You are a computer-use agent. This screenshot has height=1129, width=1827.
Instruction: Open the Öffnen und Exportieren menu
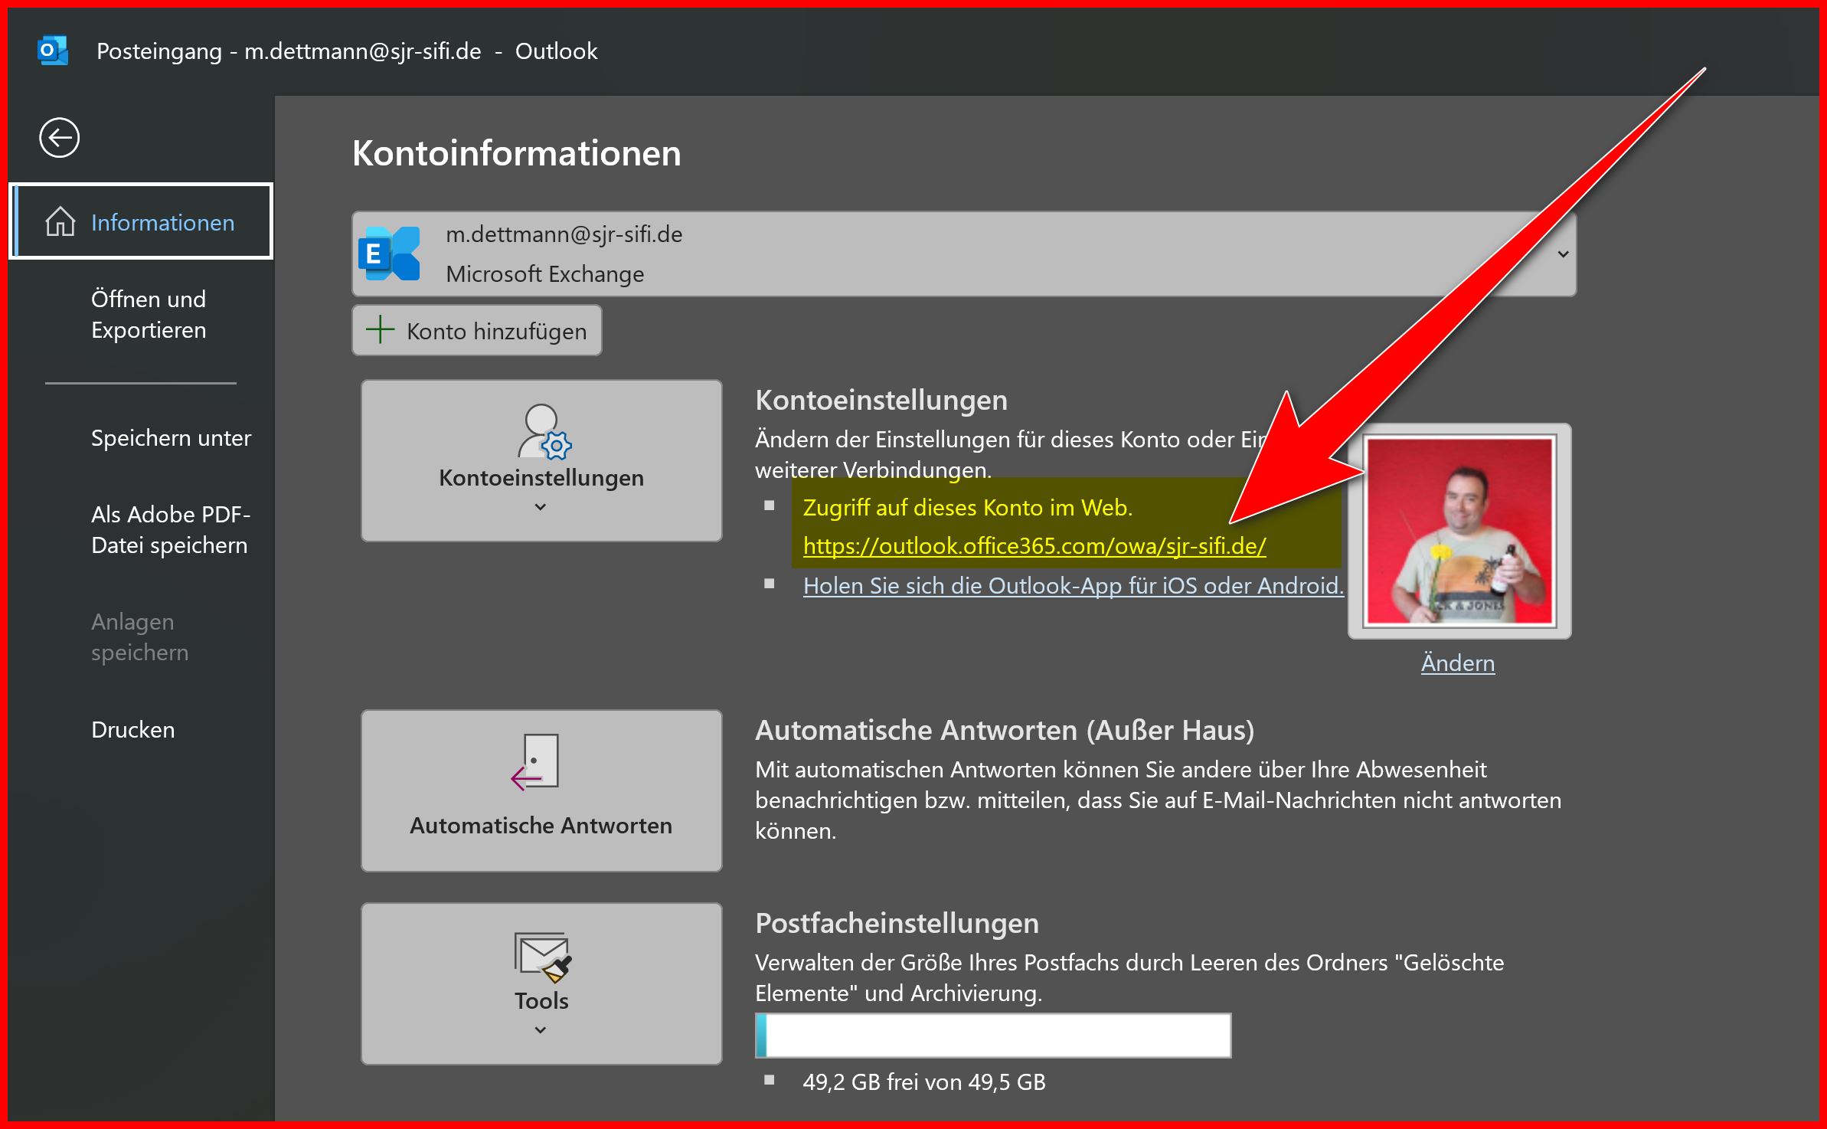point(149,314)
